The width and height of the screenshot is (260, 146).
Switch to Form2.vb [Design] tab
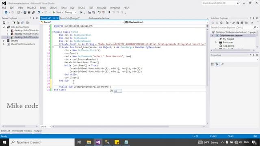pos(70,18)
